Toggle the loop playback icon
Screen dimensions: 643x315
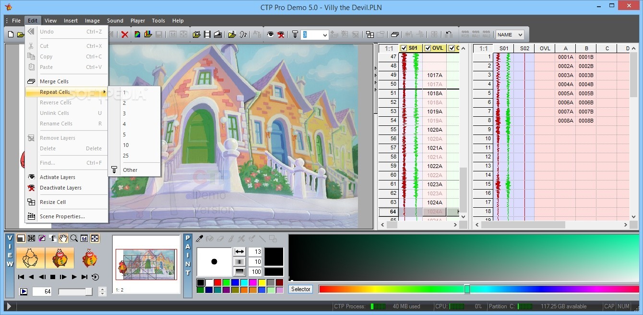[x=95, y=277]
